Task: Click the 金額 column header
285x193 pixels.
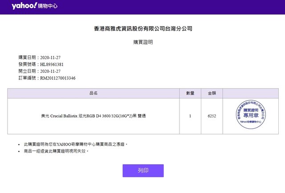Action: [x=212, y=93]
